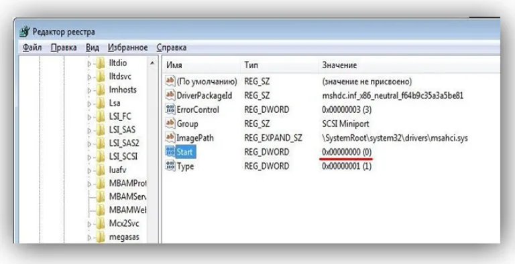Click the DriverPackageId string value icon
This screenshot has width=515, height=264.
170,96
